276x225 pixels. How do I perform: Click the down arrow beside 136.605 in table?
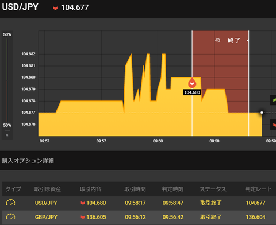(83, 217)
